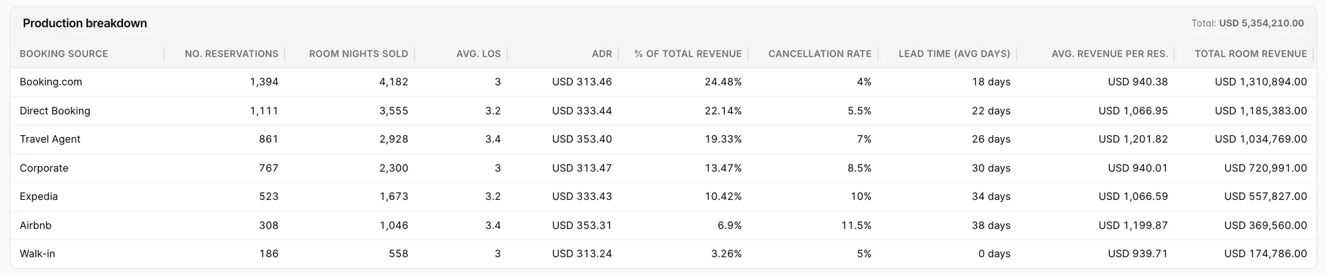The height and width of the screenshot is (275, 1327).
Task: Click ADR value USD 333.44
Action: tap(582, 111)
